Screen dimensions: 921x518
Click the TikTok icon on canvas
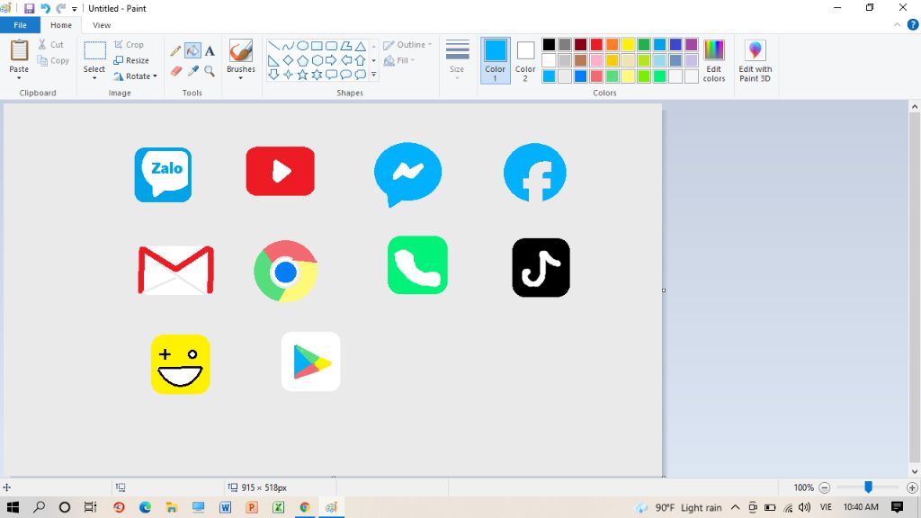(541, 267)
